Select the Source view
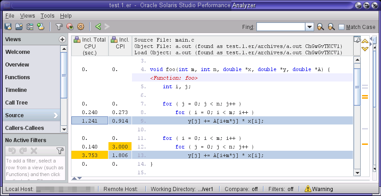The height and width of the screenshot is (196, 381). 31,115
